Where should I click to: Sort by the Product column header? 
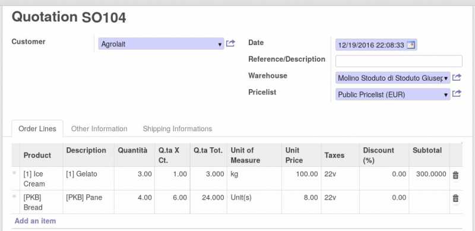click(x=37, y=155)
